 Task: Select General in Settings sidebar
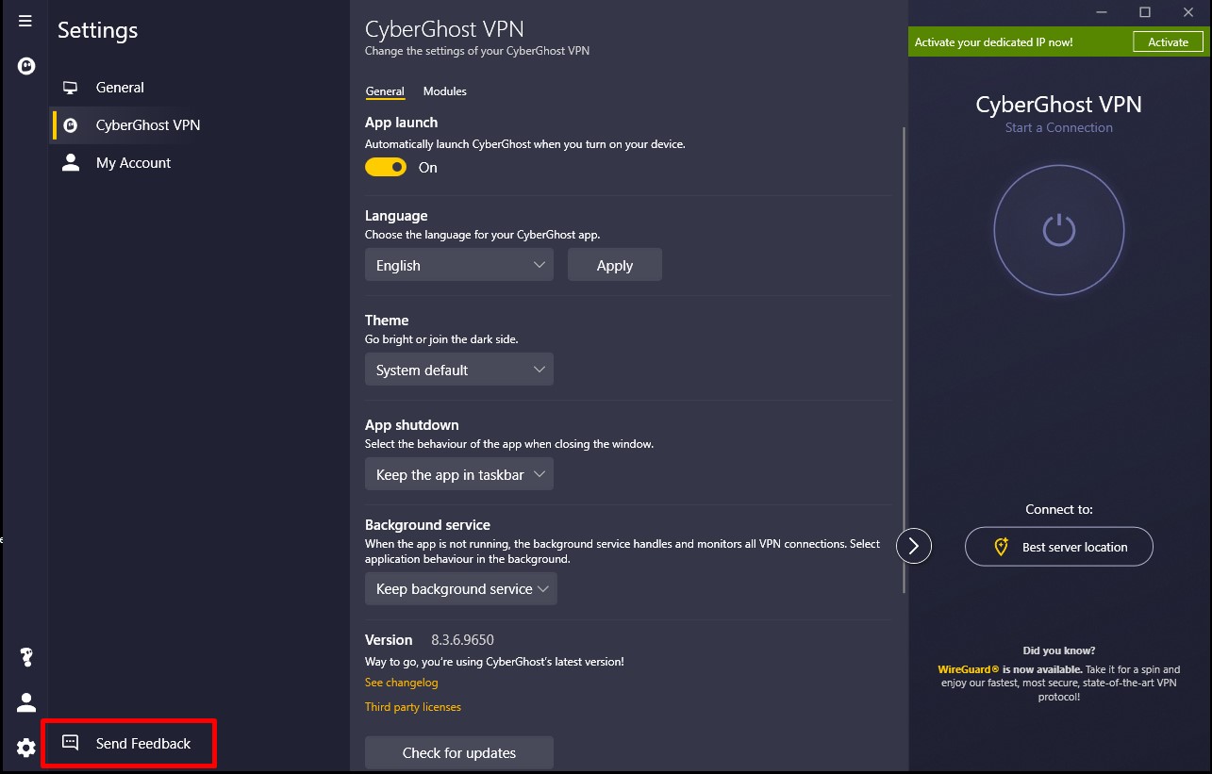click(200, 88)
